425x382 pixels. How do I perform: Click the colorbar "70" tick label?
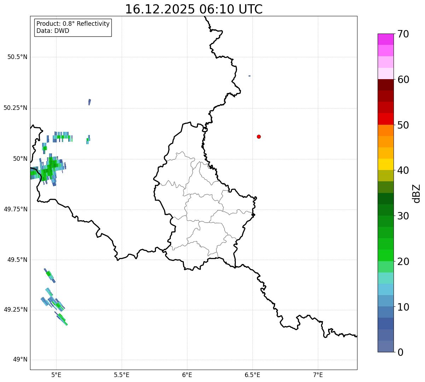pyautogui.click(x=403, y=34)
